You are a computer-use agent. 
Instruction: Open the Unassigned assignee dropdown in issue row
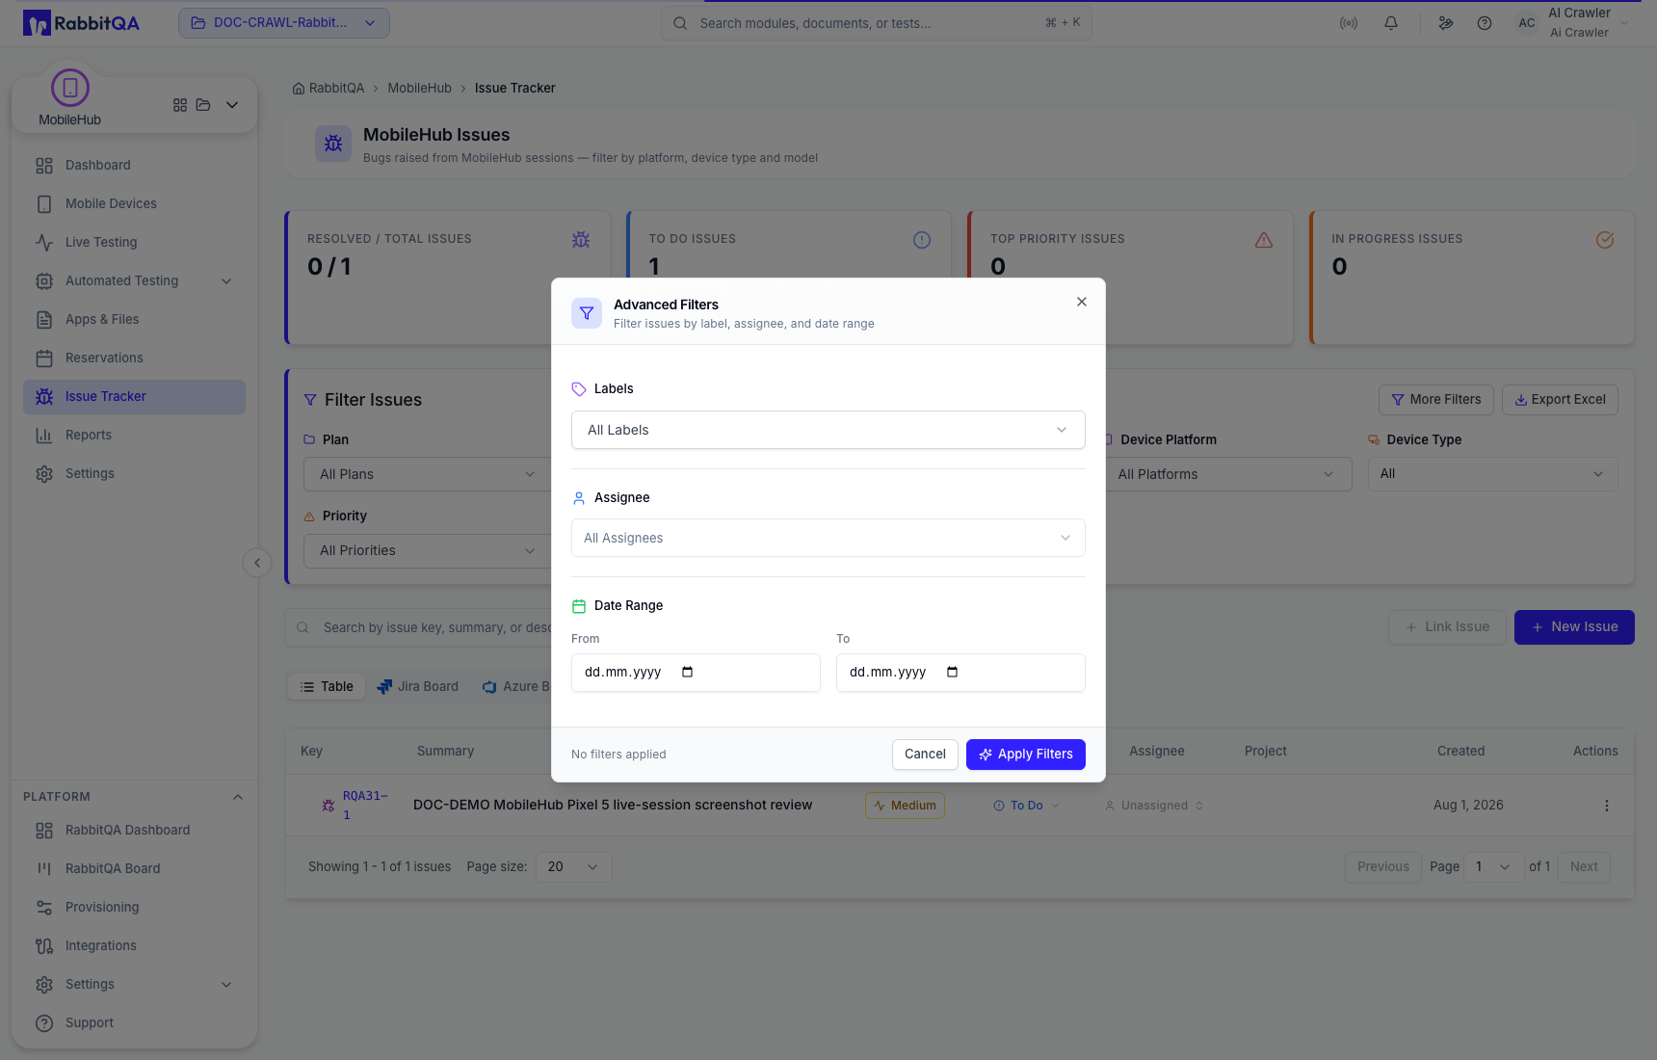[1154, 806]
